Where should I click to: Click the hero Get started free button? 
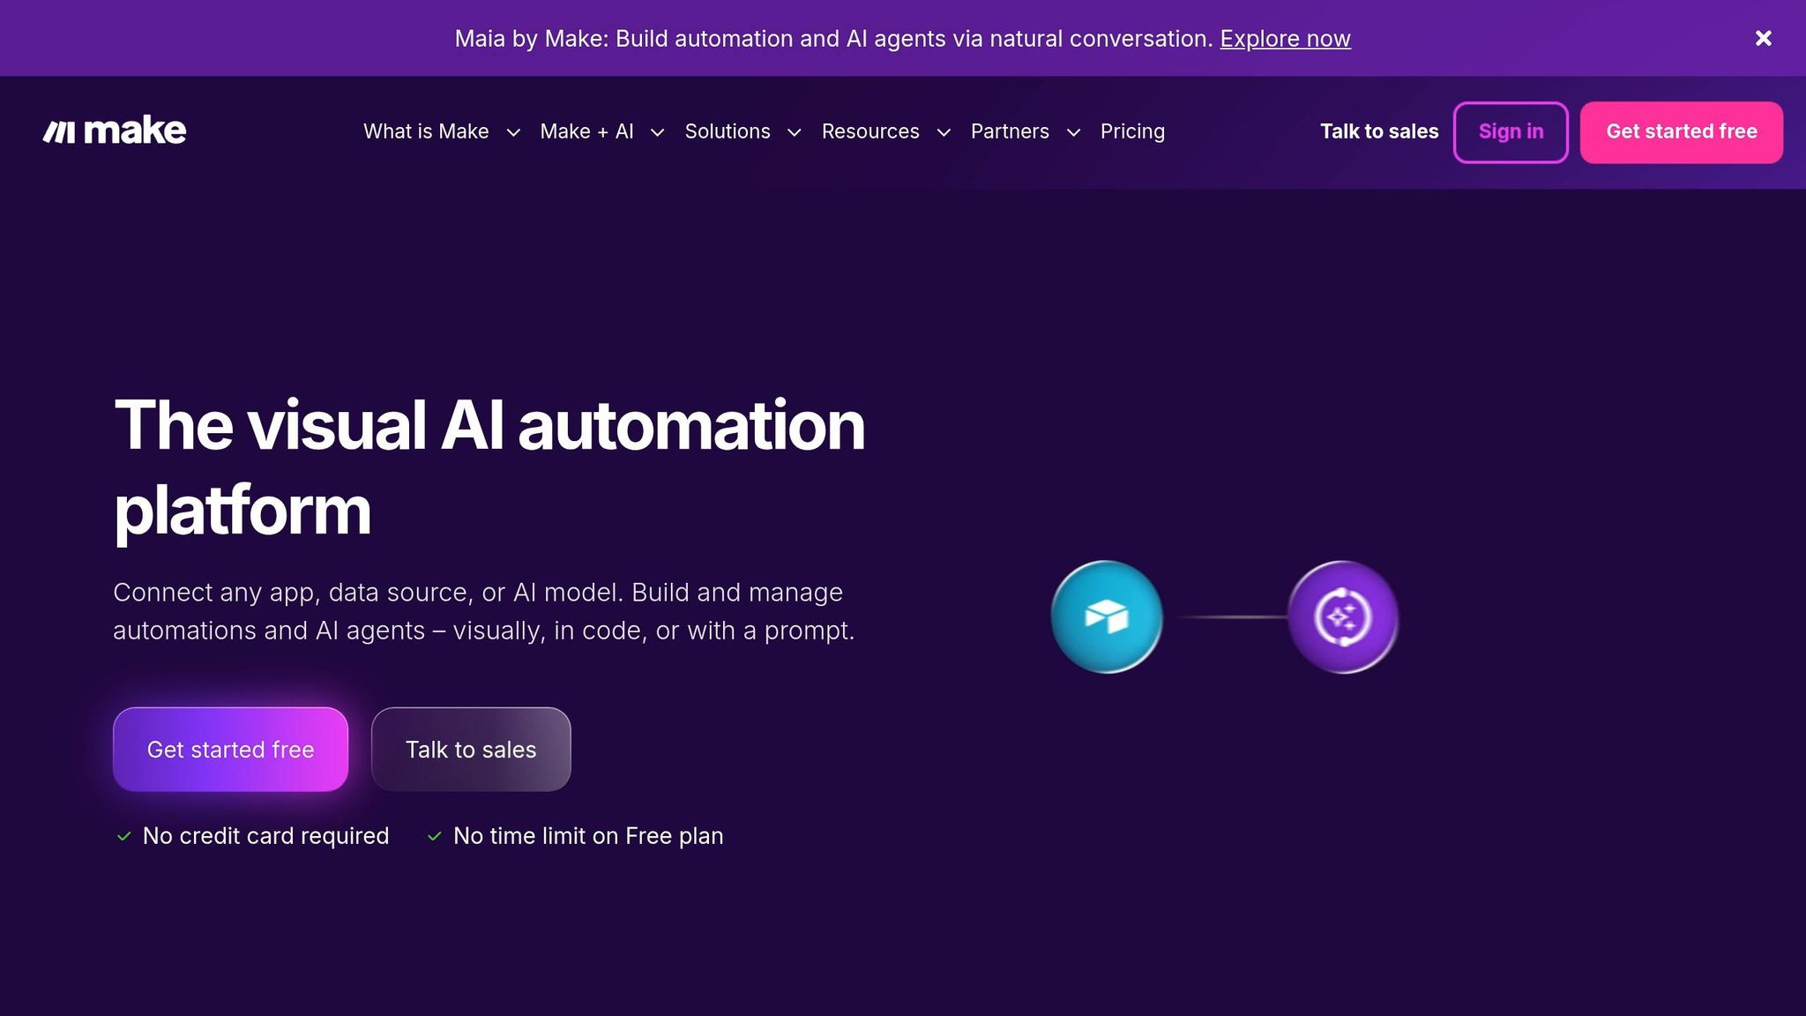click(x=230, y=749)
